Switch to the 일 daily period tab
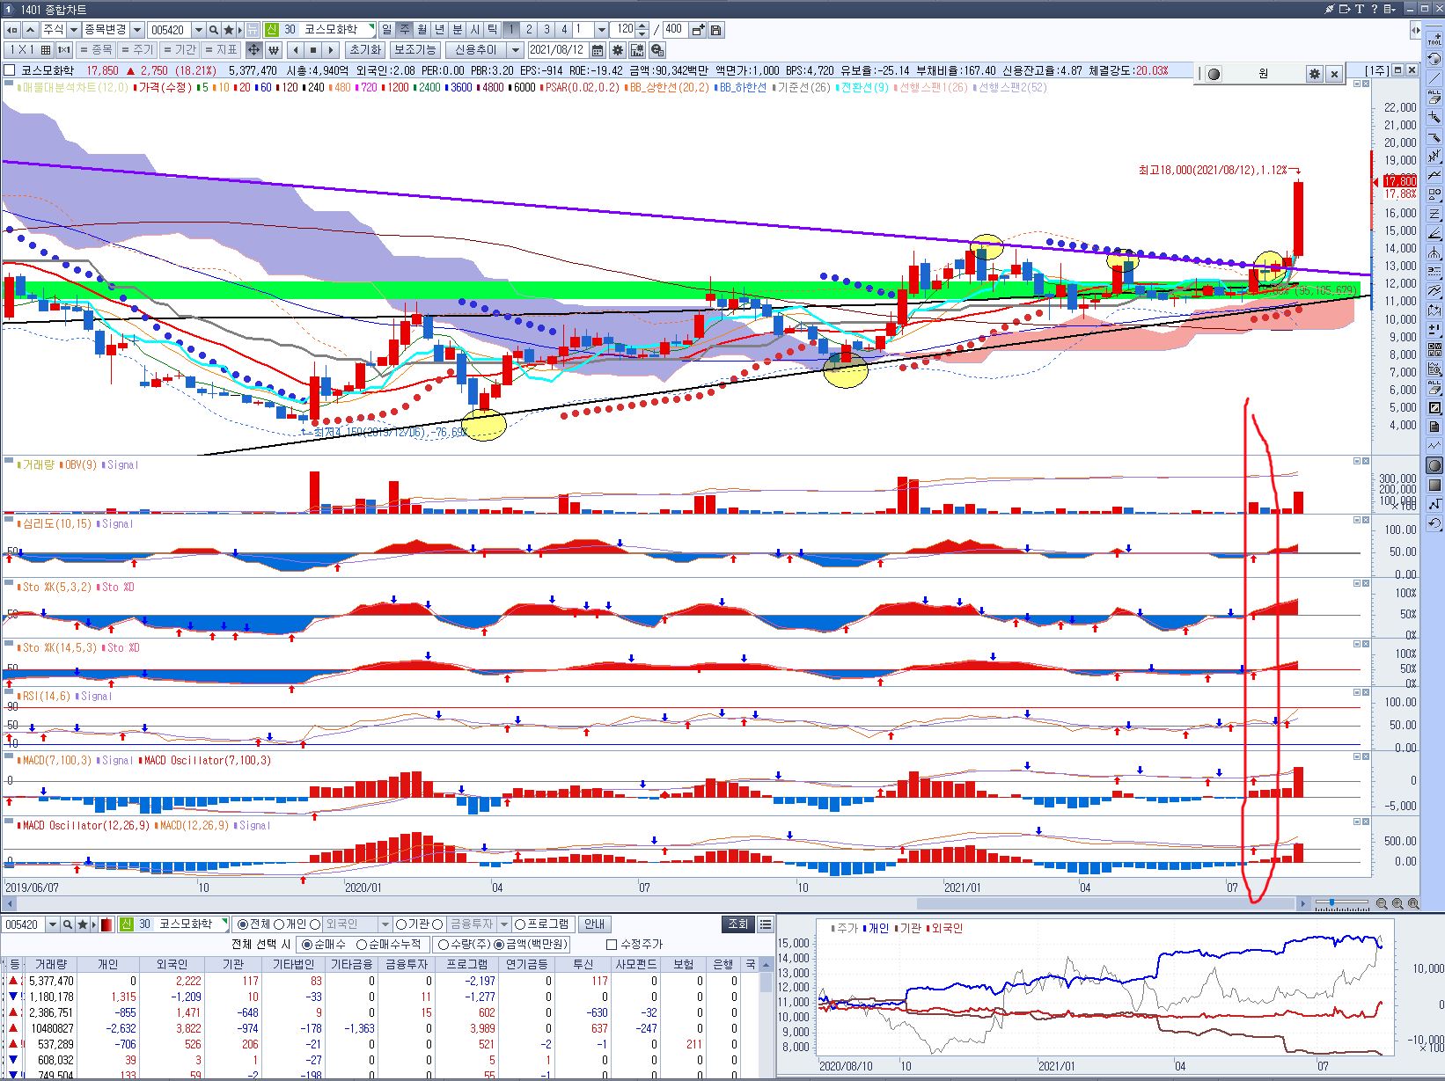The height and width of the screenshot is (1081, 1445). coord(386,30)
